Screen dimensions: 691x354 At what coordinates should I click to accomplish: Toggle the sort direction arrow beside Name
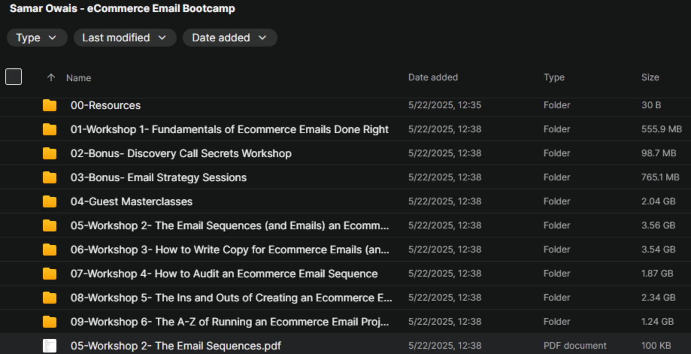pos(51,78)
